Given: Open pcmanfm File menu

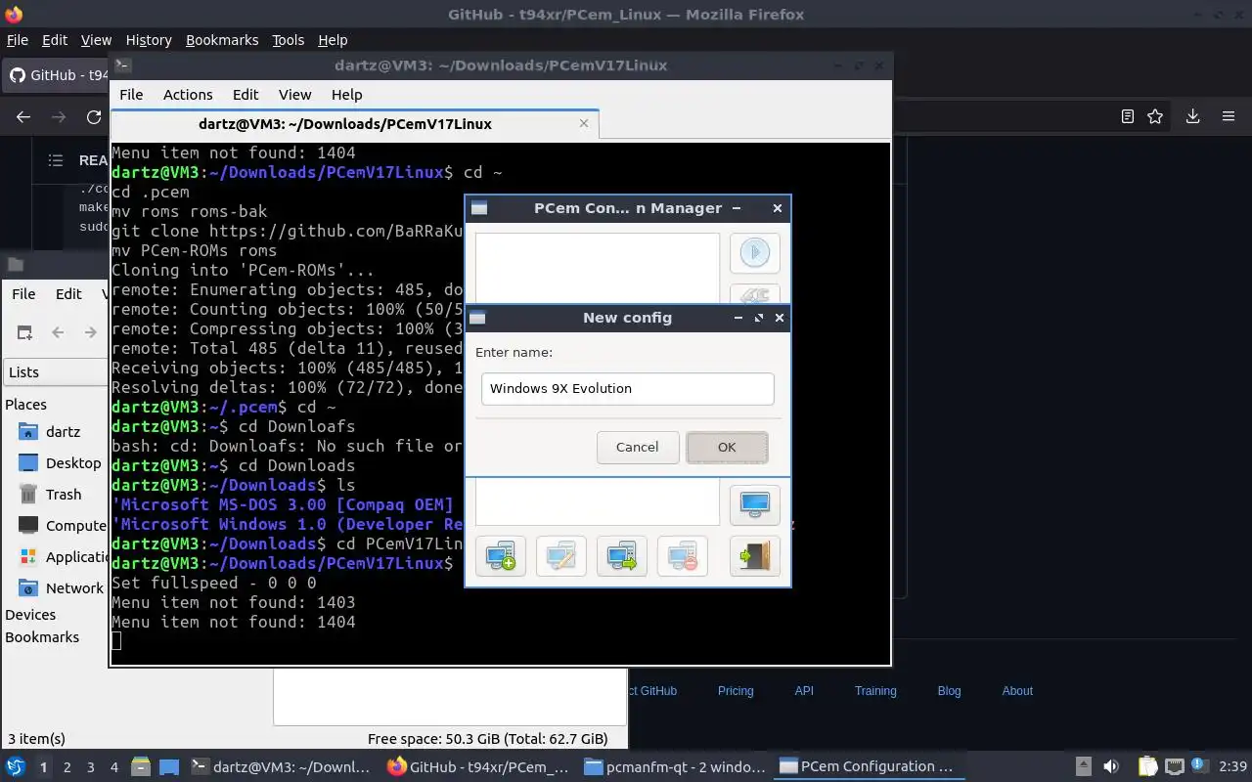Looking at the screenshot, I should 23,293.
